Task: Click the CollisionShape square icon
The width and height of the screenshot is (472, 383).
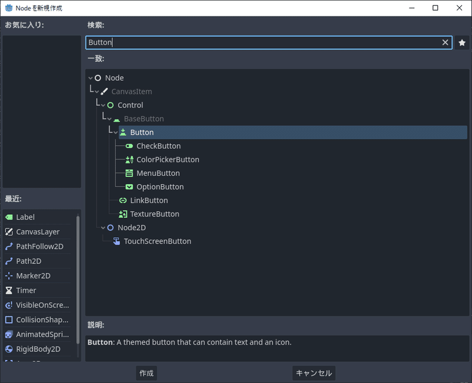Action: pos(9,320)
